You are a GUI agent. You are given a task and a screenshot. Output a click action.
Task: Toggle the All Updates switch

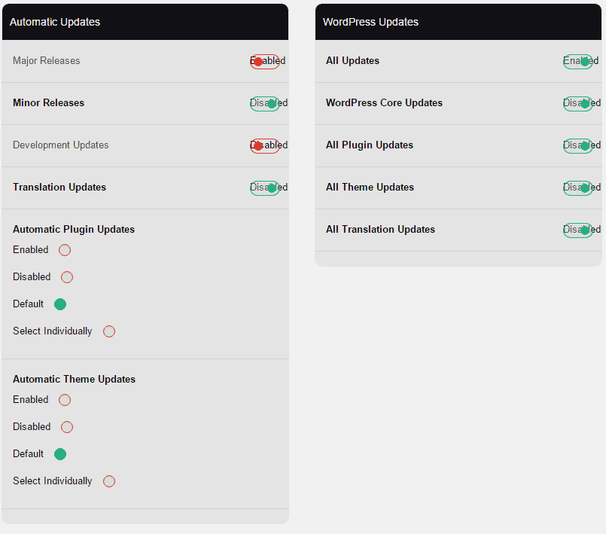(x=578, y=62)
